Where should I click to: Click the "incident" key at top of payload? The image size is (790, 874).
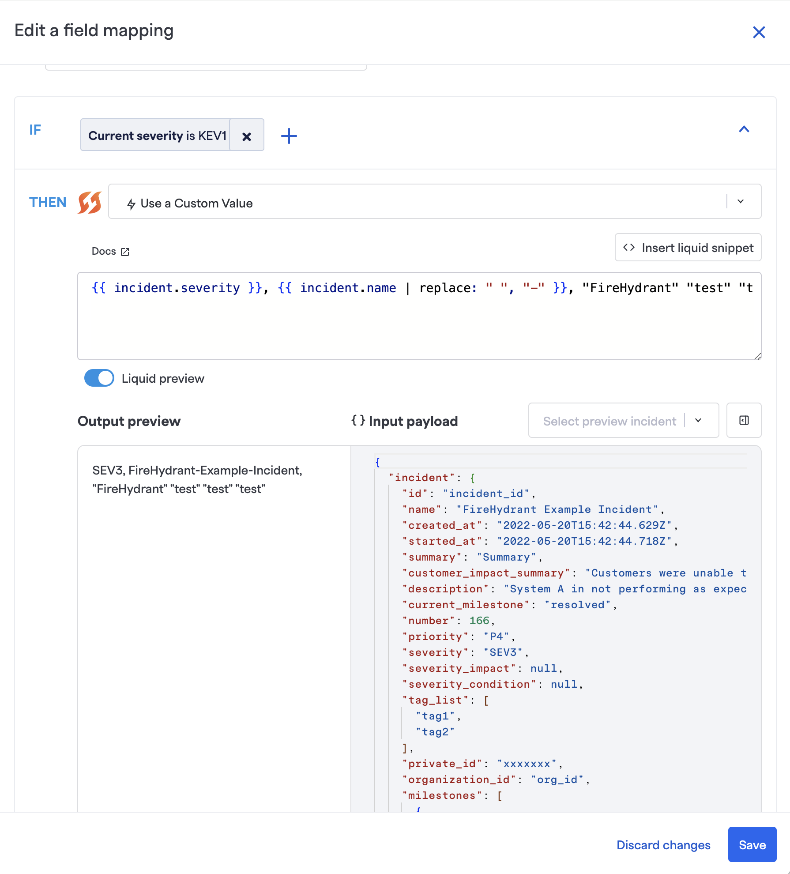[x=421, y=478]
